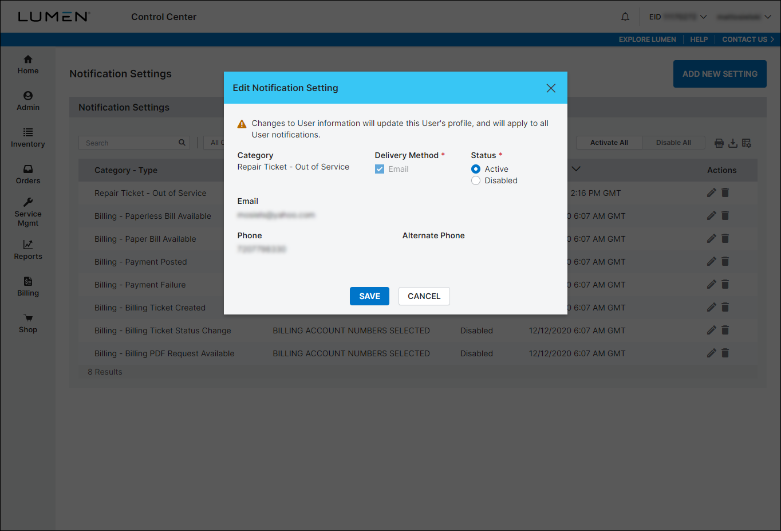
Task: Click the blurred Email value field
Action: point(276,215)
